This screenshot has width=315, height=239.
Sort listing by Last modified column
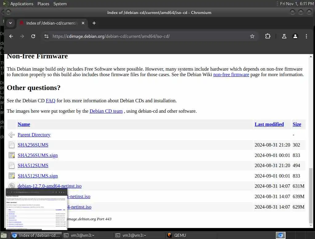[269, 124]
